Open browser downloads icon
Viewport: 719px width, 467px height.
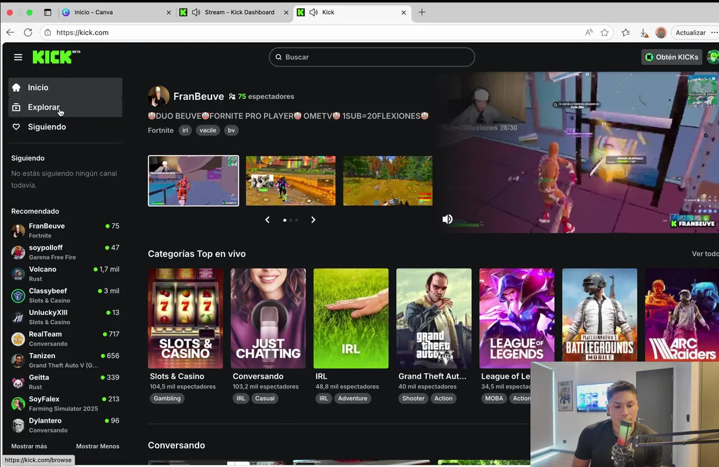644,32
